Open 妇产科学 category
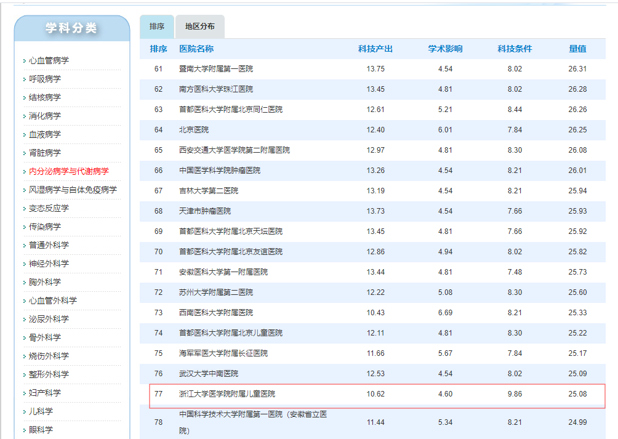Viewport: 618px width, 439px height. (45, 393)
